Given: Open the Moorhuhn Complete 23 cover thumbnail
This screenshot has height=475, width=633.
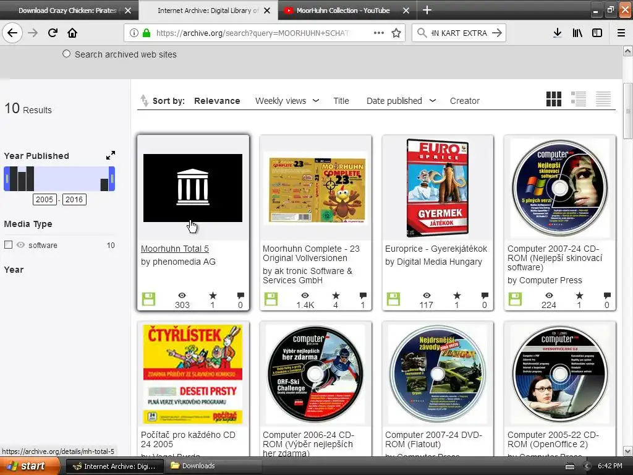Looking at the screenshot, I should pos(316,188).
